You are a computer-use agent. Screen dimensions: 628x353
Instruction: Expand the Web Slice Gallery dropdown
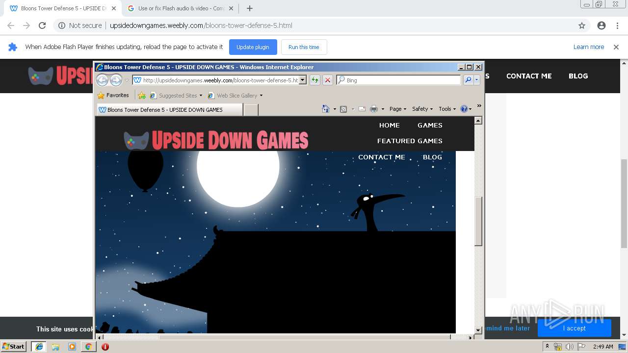[x=261, y=96]
